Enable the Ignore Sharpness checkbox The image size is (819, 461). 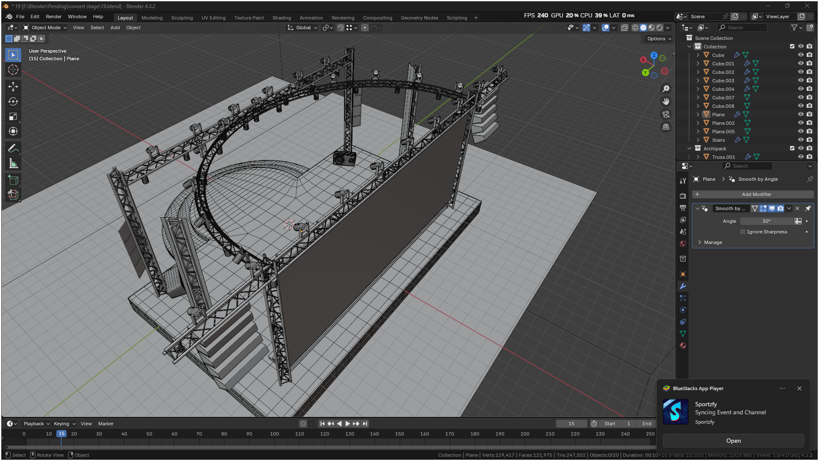[x=743, y=232]
